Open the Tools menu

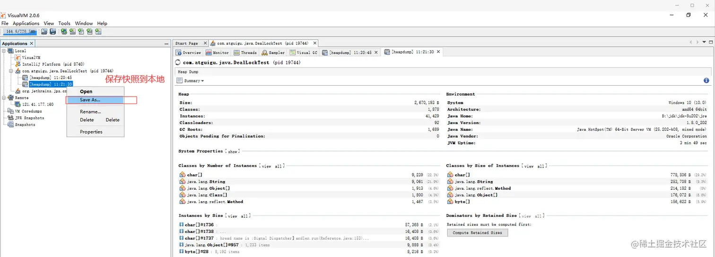tap(64, 23)
